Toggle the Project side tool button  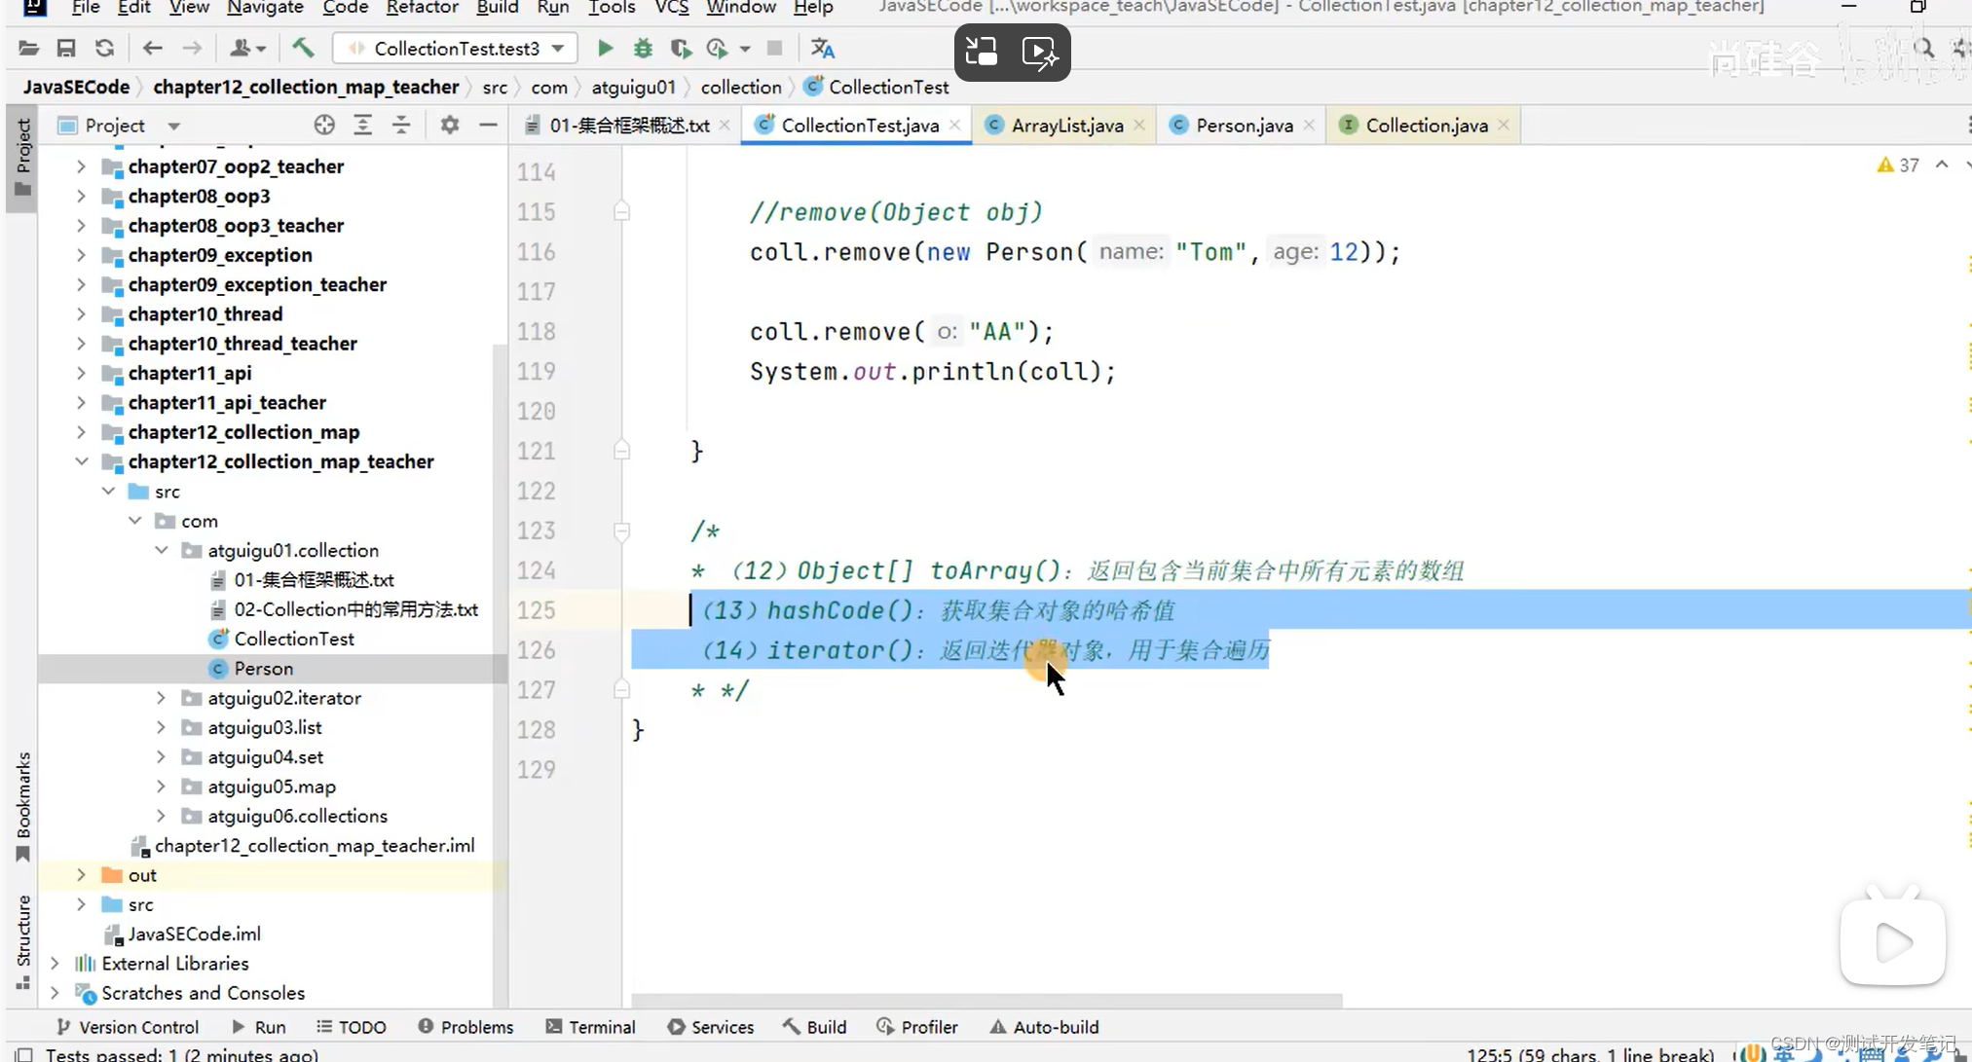[x=22, y=158]
